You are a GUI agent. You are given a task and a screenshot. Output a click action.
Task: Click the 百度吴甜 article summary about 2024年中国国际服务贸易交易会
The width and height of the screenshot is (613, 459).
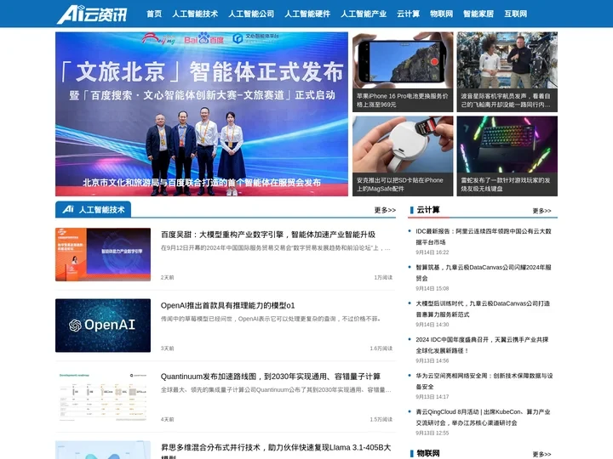276,248
